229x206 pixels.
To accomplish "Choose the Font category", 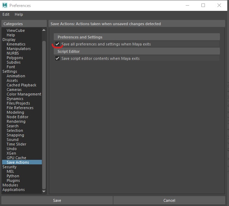I will pyautogui.click(x=11, y=67).
